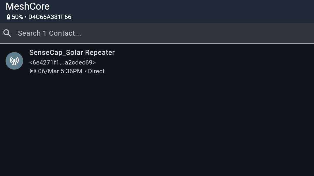
Task: Click the Direct path label
Action: click(x=96, y=71)
